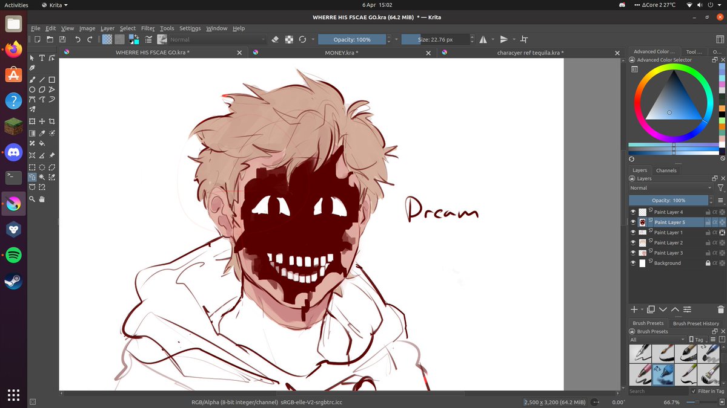Adjust the brush Size slider

click(x=436, y=39)
